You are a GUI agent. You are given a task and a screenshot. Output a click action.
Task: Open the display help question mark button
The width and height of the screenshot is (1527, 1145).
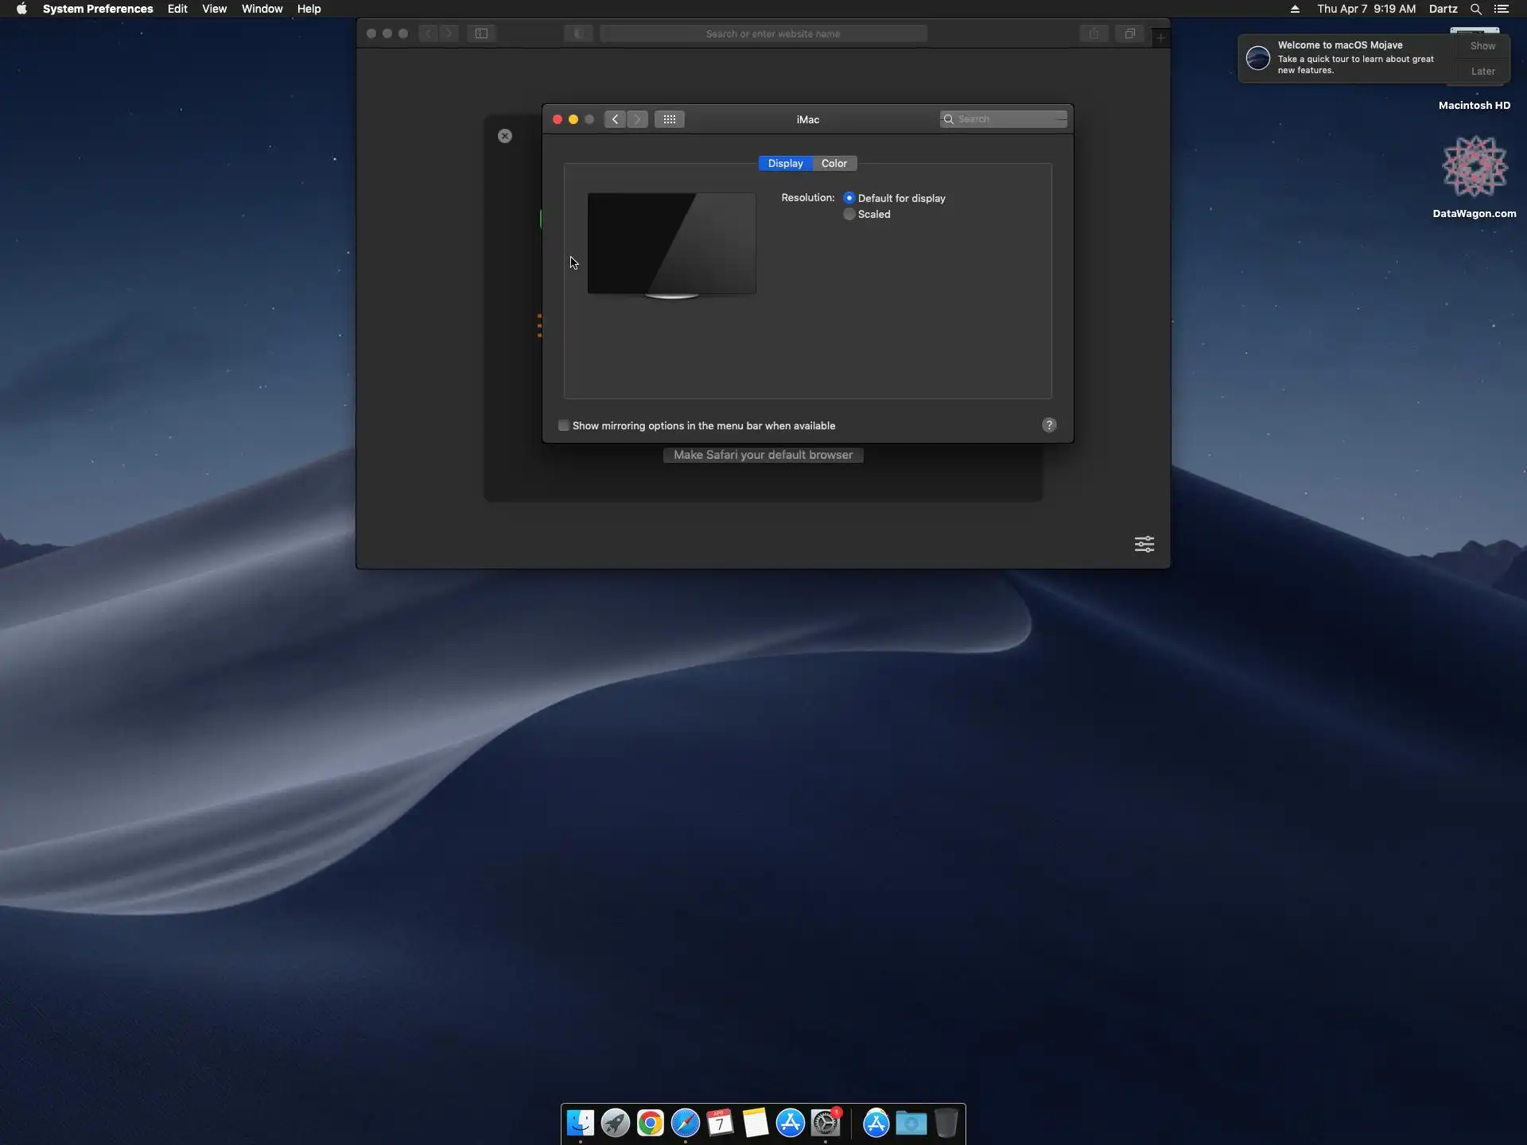tap(1049, 425)
